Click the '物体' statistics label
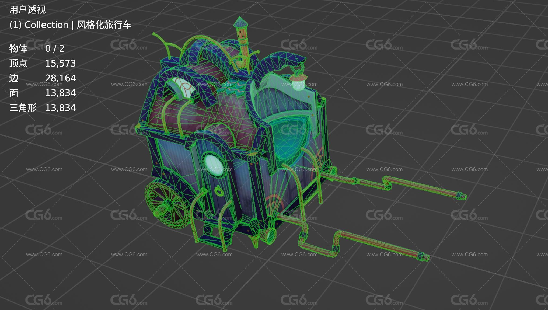 (x=18, y=48)
